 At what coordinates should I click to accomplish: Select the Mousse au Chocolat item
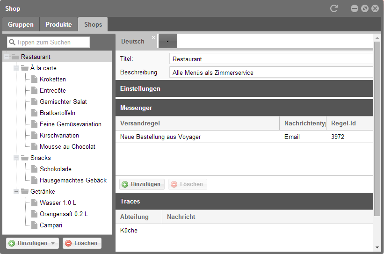click(x=67, y=146)
